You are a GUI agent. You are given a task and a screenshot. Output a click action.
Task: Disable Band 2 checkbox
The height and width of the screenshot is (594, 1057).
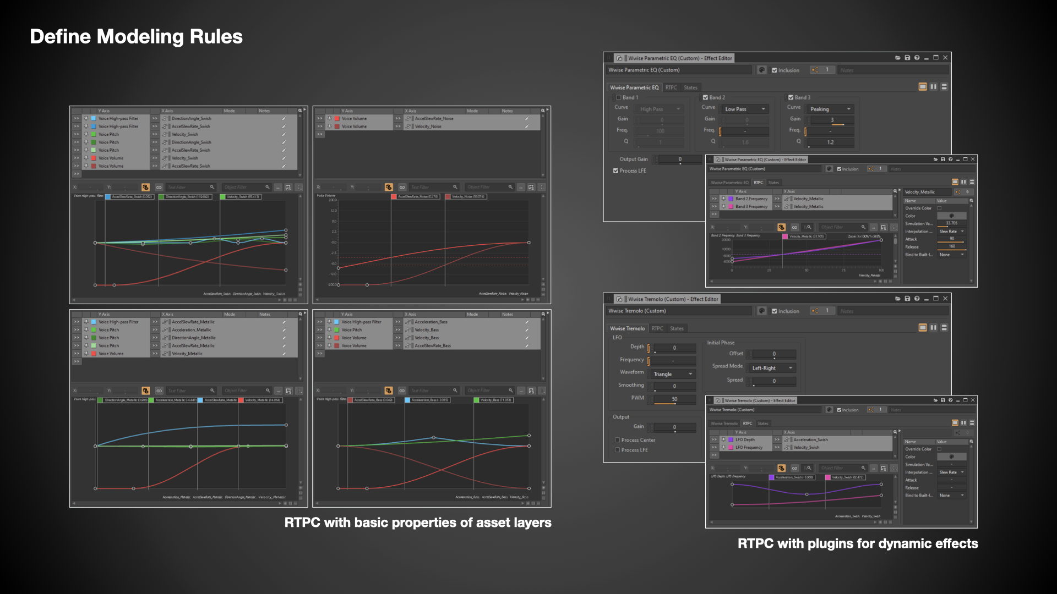(x=705, y=97)
